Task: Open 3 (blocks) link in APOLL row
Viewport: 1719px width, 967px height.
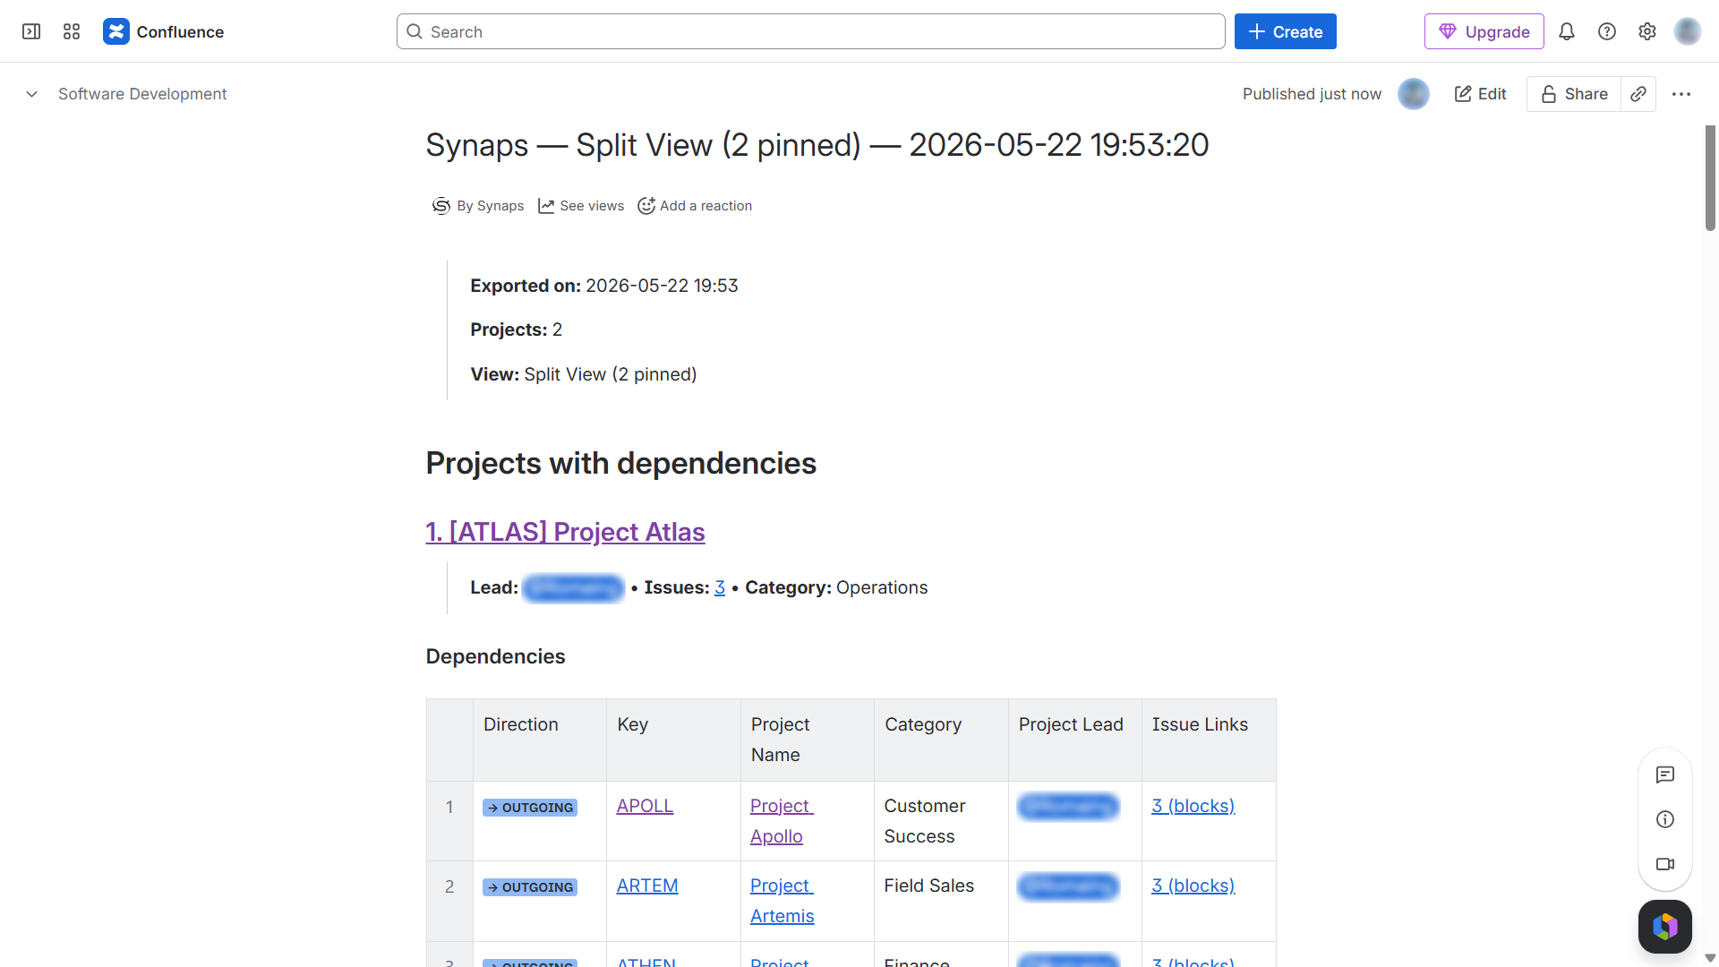Action: pyautogui.click(x=1193, y=806)
